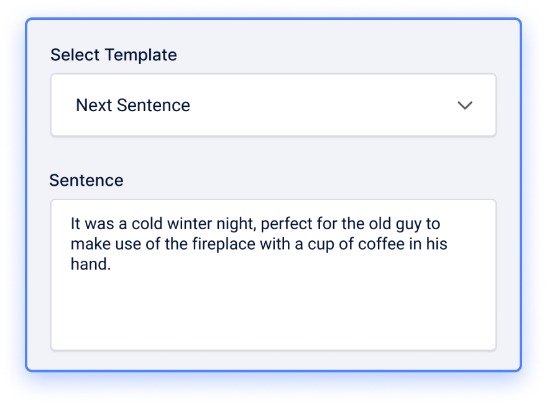Image resolution: width=547 pixels, height=405 pixels.
Task: Place cursor after 'hand.' at text end
Action: (112, 264)
